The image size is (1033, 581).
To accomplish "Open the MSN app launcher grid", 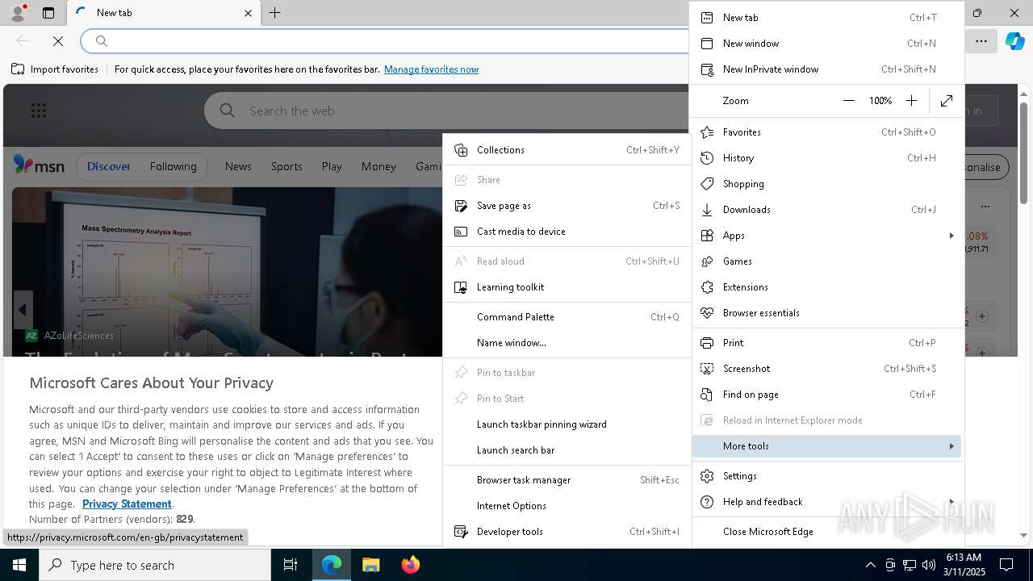I will tap(39, 111).
